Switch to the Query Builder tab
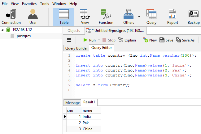Image resolution: width=201 pixels, height=134 pixels. (x=76, y=48)
